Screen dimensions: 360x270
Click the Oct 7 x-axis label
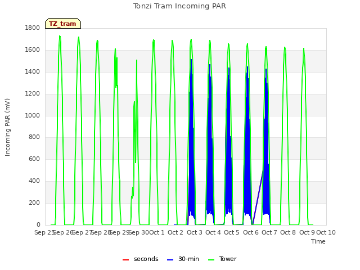(269, 232)
